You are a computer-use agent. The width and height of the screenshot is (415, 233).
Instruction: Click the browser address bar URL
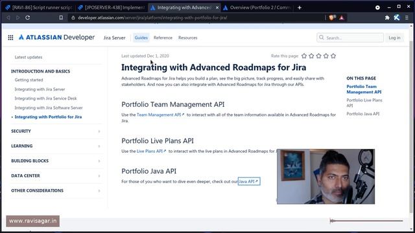point(152,17)
